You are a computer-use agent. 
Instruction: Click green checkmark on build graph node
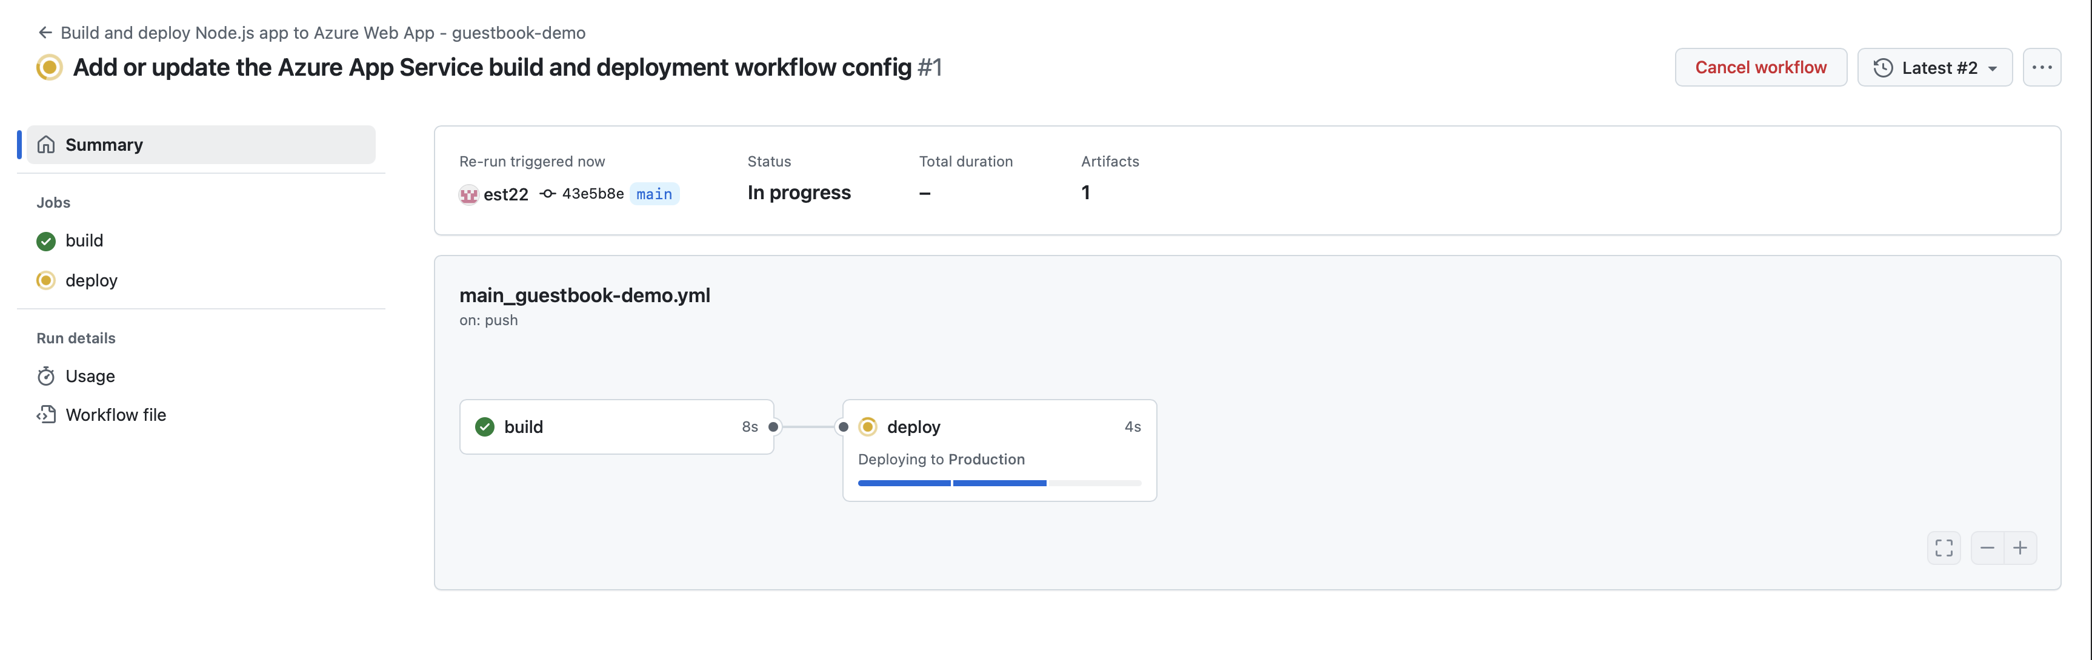click(x=485, y=427)
